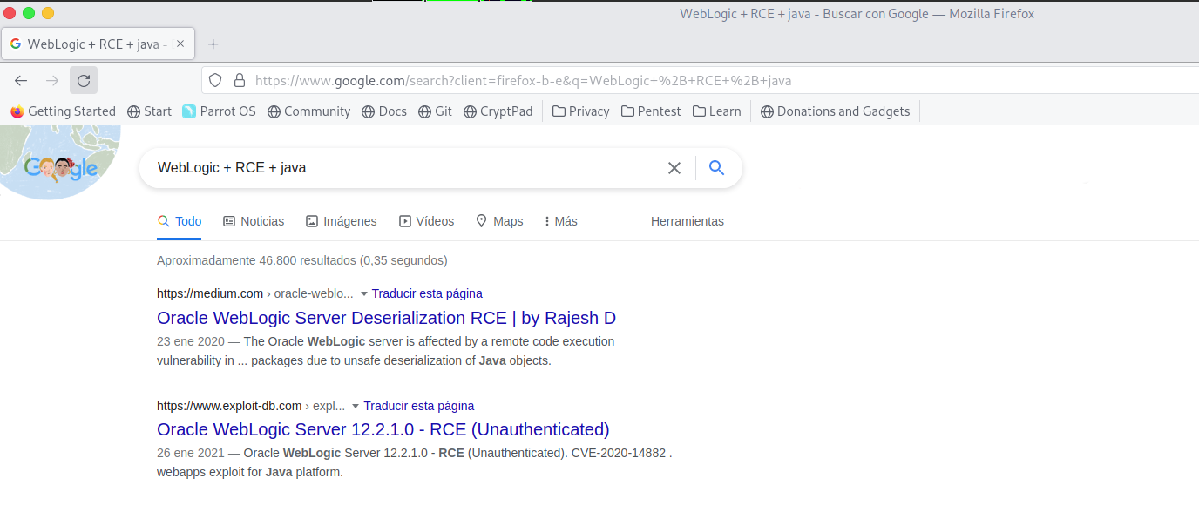Open the Pentest bookmarks folder
Image resolution: width=1199 pixels, height=512 pixels.
pyautogui.click(x=650, y=111)
